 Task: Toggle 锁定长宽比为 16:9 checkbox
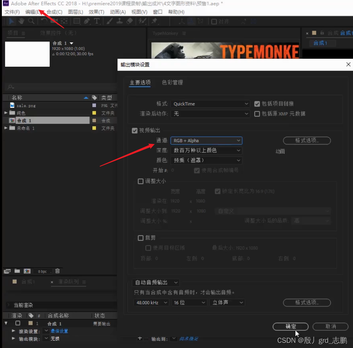click(x=217, y=191)
